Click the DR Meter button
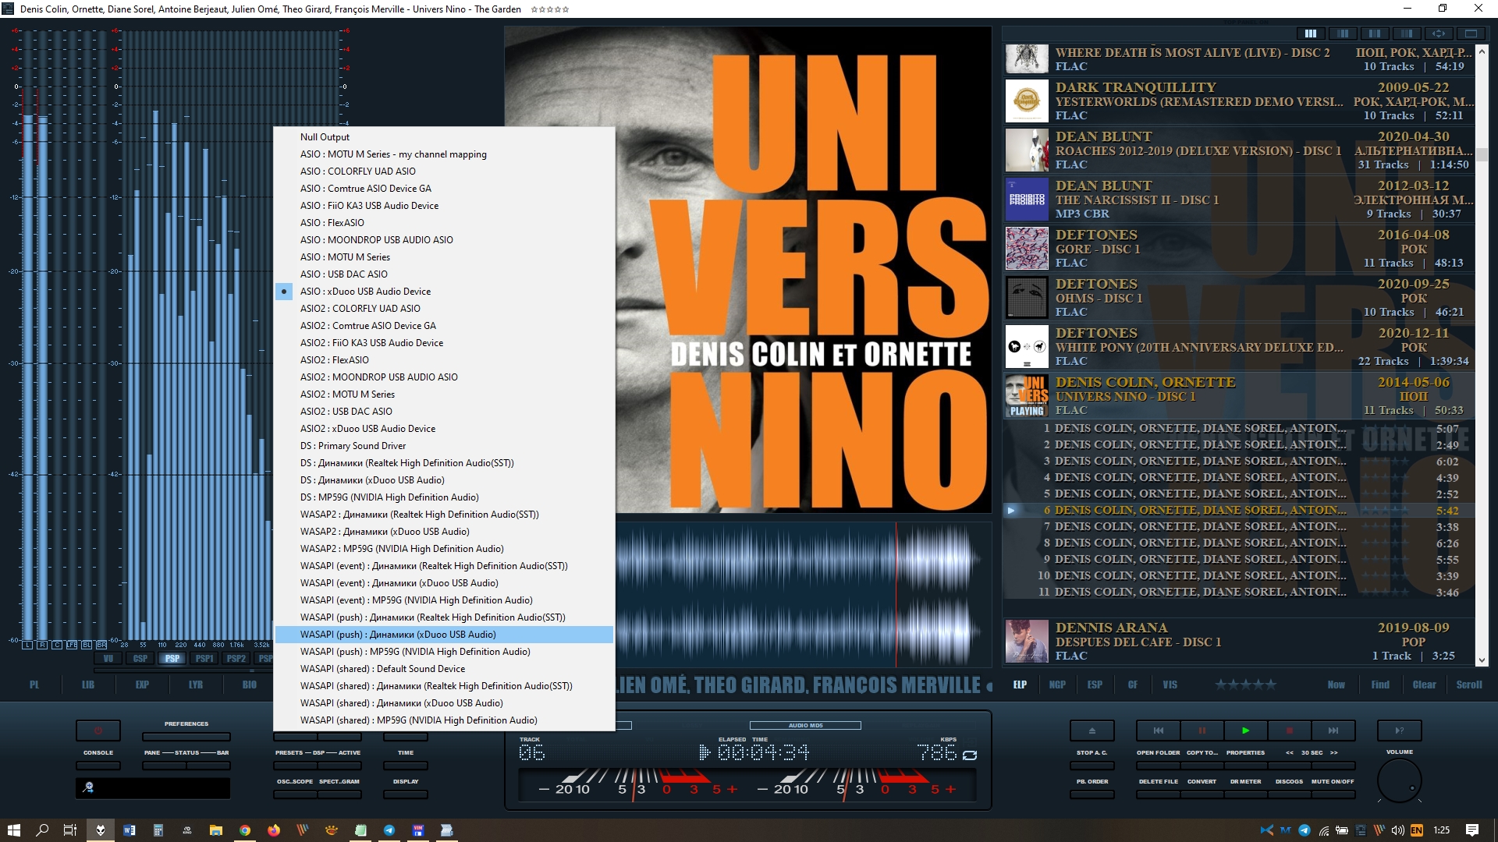This screenshot has width=1498, height=842. [x=1245, y=794]
